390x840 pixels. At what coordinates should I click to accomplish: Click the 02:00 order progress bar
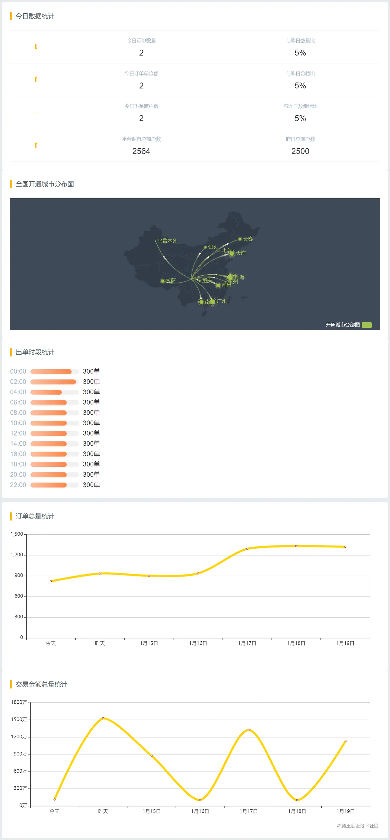[54, 382]
